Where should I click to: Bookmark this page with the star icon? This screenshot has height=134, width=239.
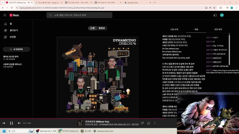214,8
